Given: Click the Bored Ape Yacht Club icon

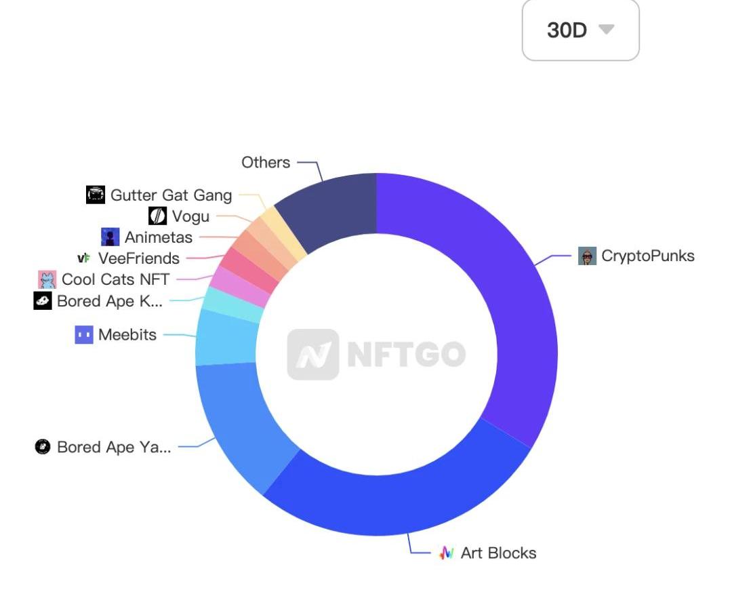Looking at the screenshot, I should (x=43, y=447).
